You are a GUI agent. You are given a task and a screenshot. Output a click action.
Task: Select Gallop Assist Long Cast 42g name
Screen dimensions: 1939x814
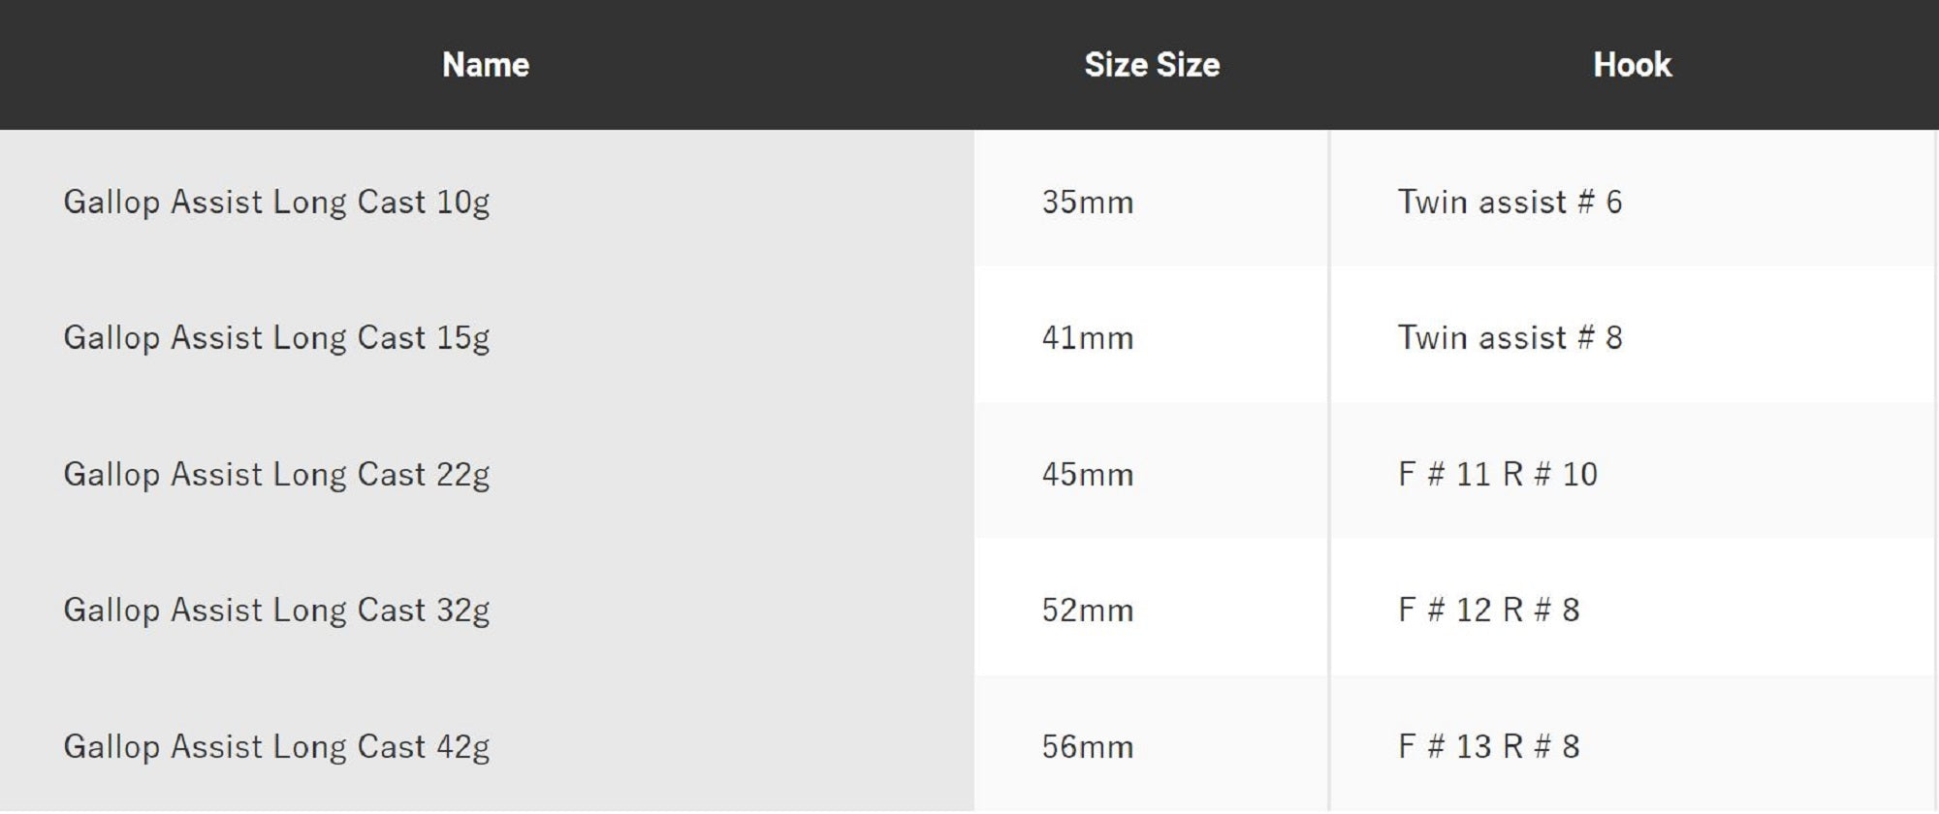(x=276, y=746)
